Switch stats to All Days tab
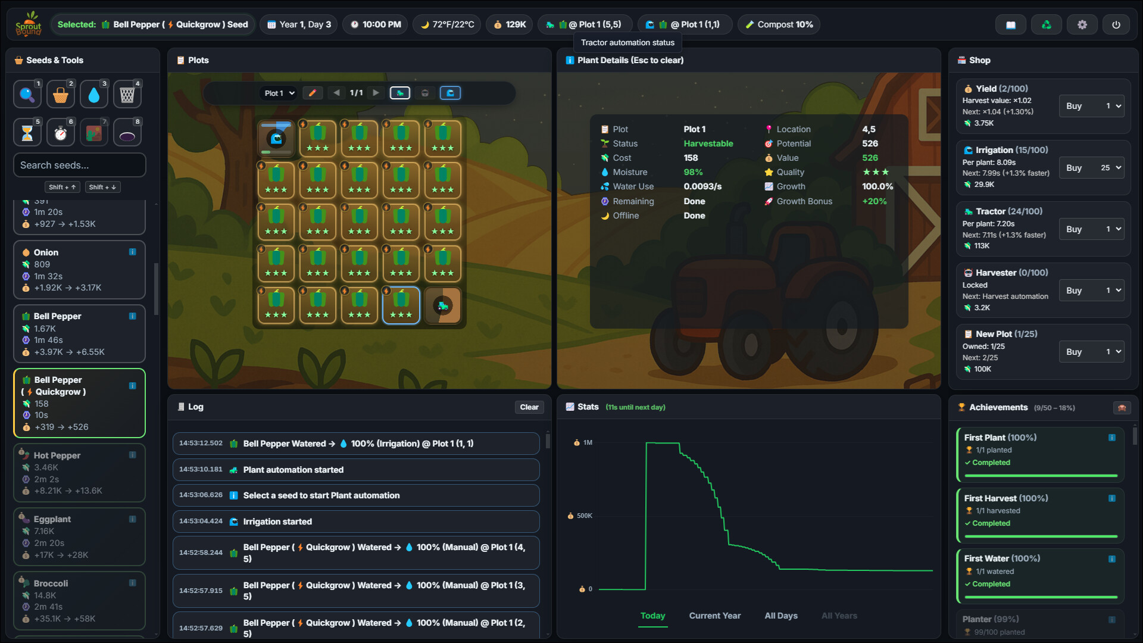Screen dimensions: 1143x643 coord(780,616)
